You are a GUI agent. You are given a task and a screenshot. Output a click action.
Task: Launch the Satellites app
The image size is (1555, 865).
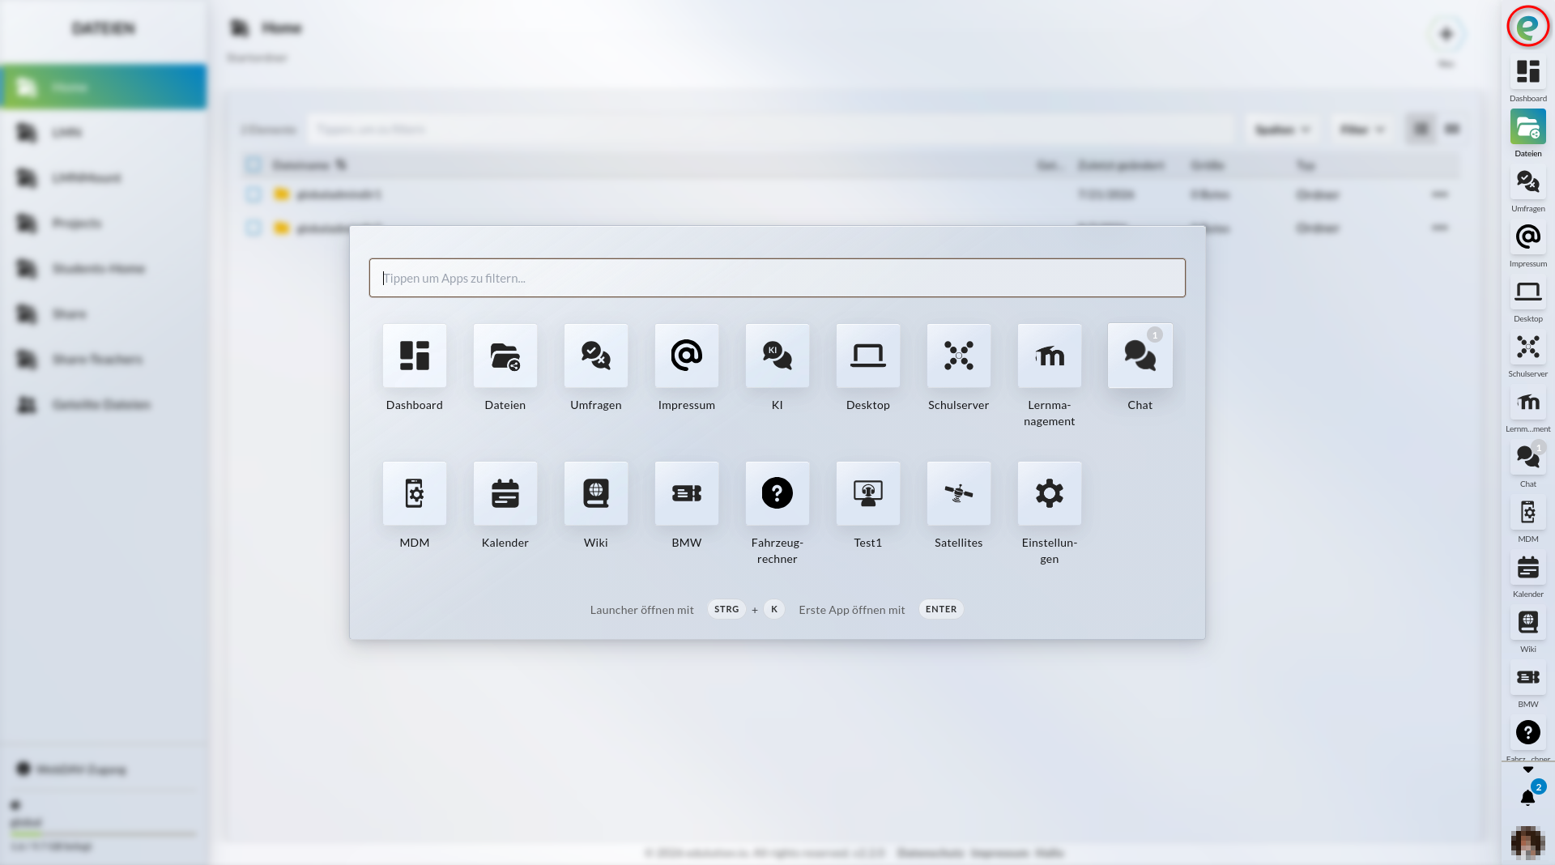click(x=958, y=493)
